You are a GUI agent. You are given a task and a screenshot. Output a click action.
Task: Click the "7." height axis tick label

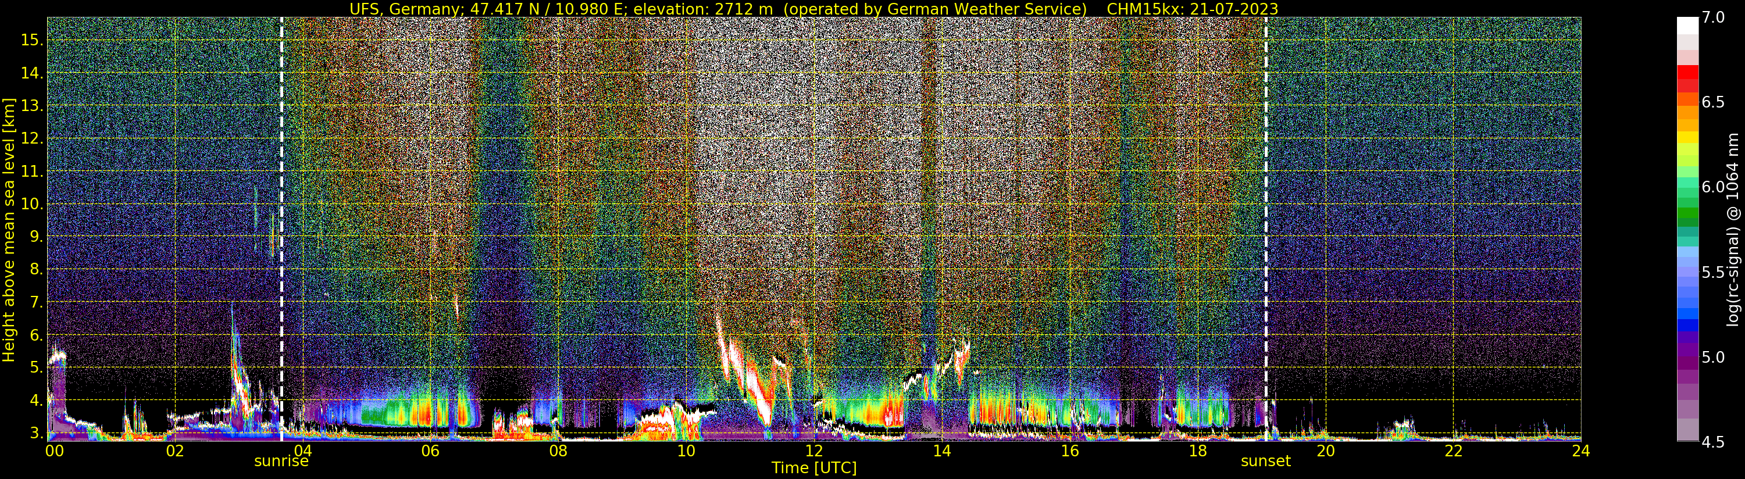pos(37,302)
